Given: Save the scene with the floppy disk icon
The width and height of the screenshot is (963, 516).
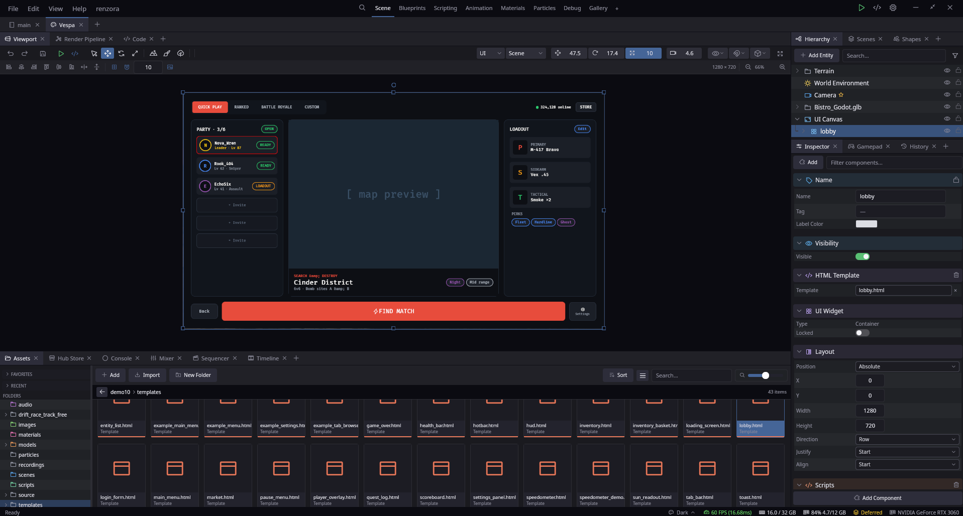Looking at the screenshot, I should pos(43,53).
